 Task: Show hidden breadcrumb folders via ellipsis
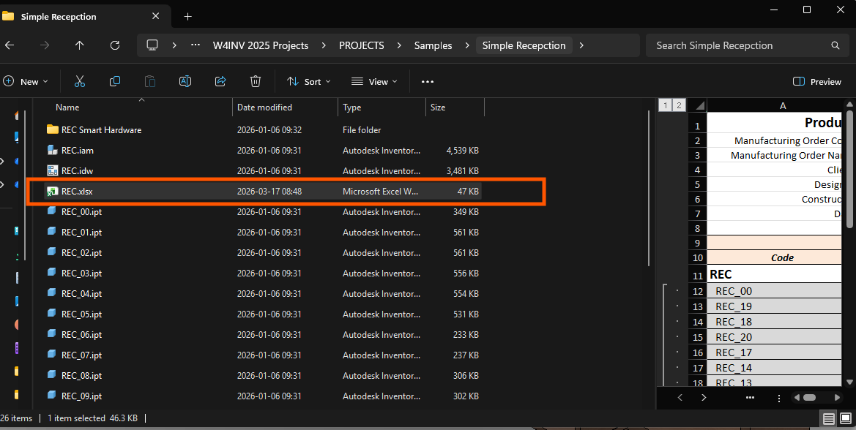click(196, 45)
